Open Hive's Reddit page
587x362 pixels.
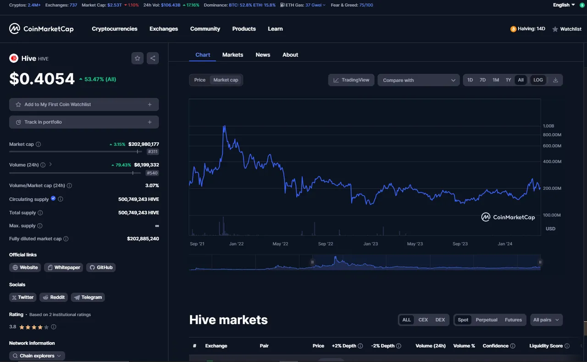coord(54,297)
